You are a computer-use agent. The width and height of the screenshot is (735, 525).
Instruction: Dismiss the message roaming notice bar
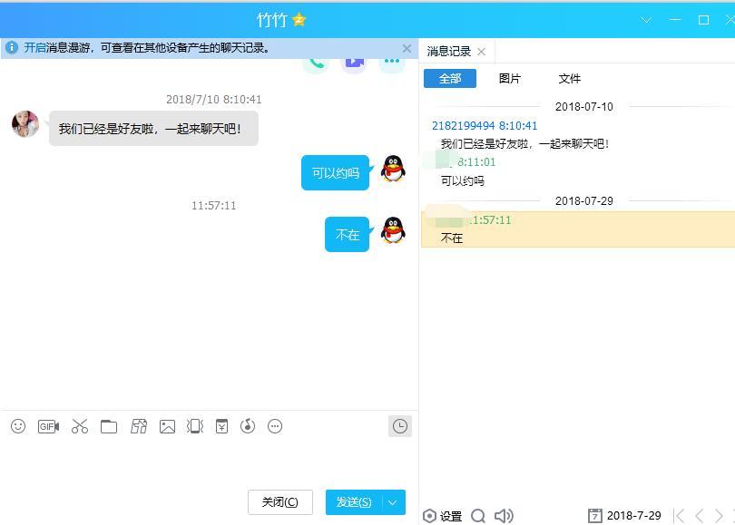pos(407,48)
